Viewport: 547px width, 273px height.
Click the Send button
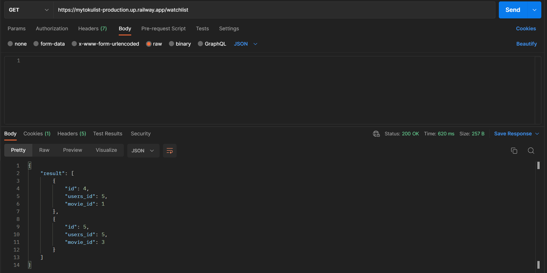coord(513,10)
